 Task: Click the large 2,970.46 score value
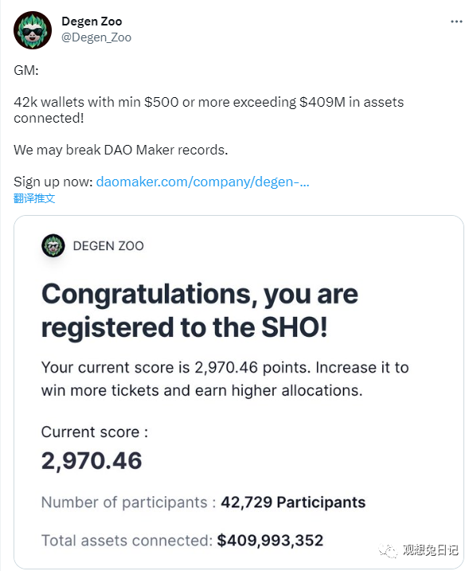click(92, 460)
